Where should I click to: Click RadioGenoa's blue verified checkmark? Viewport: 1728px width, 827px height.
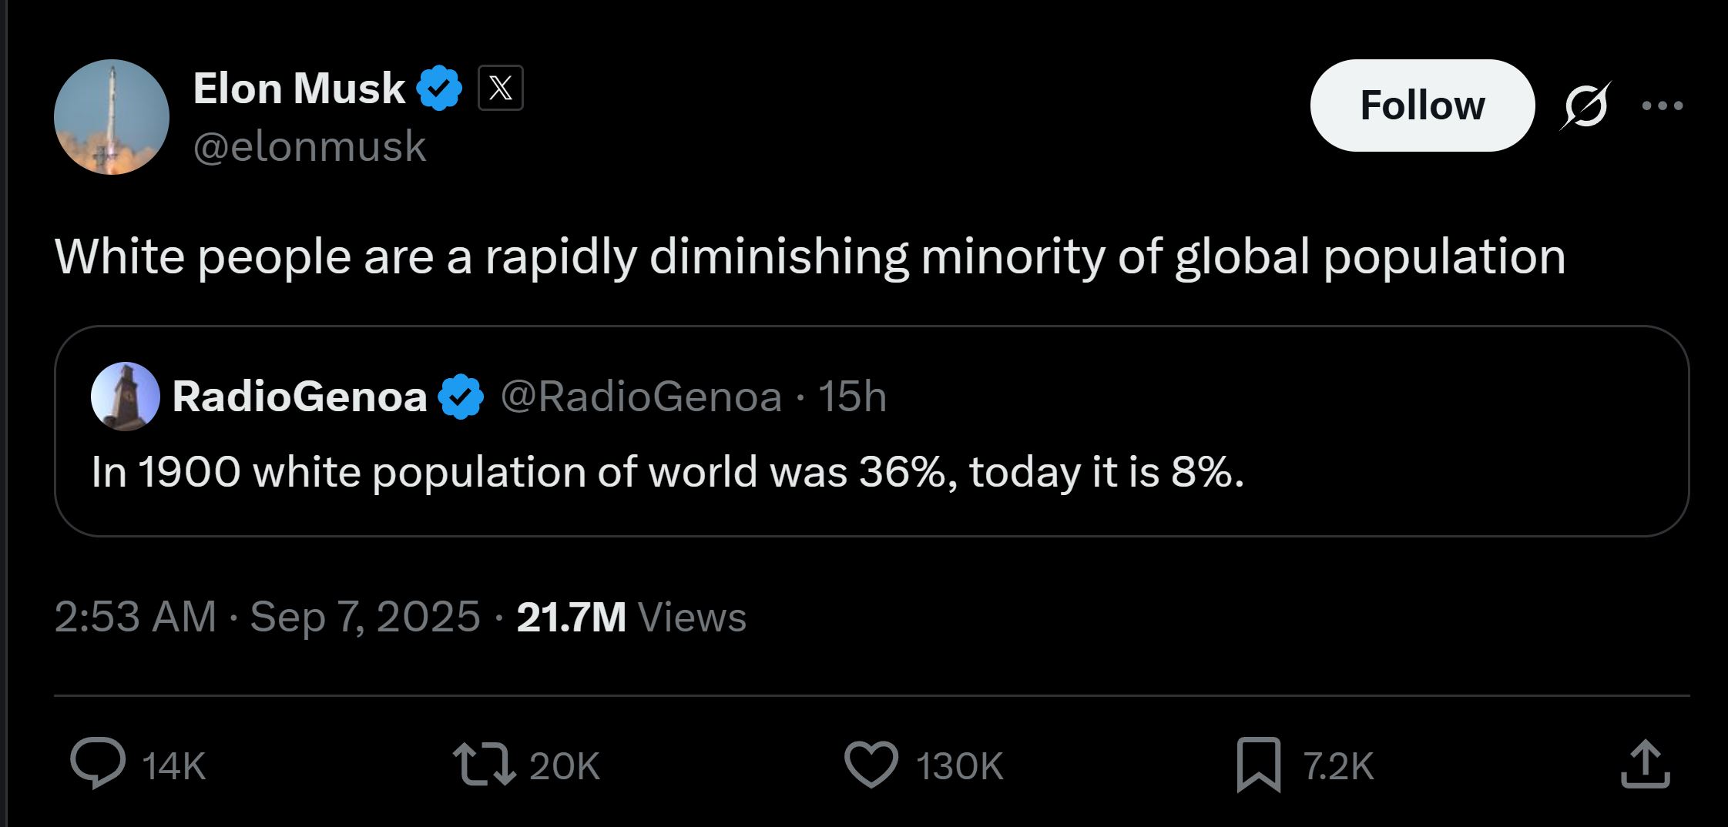pos(461,397)
